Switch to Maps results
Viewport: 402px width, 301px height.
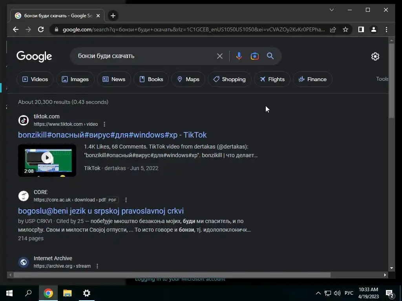pos(188,79)
